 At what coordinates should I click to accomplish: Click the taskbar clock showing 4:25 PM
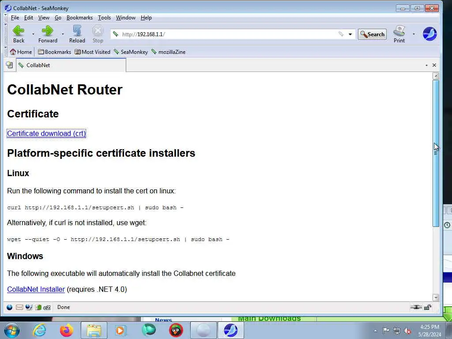429,331
